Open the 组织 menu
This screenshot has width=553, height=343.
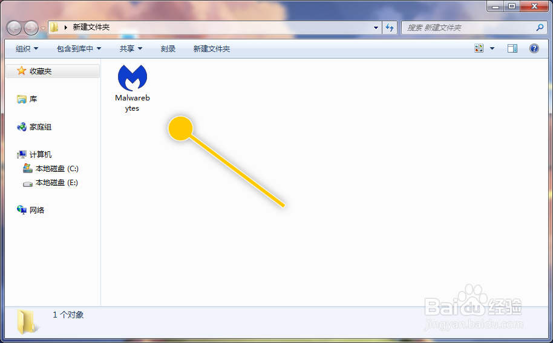(x=27, y=48)
